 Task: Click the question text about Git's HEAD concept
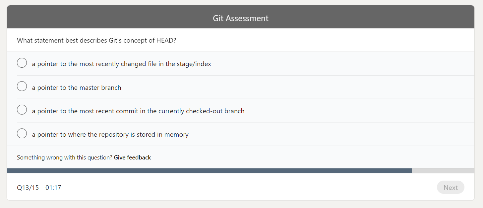tap(96, 40)
